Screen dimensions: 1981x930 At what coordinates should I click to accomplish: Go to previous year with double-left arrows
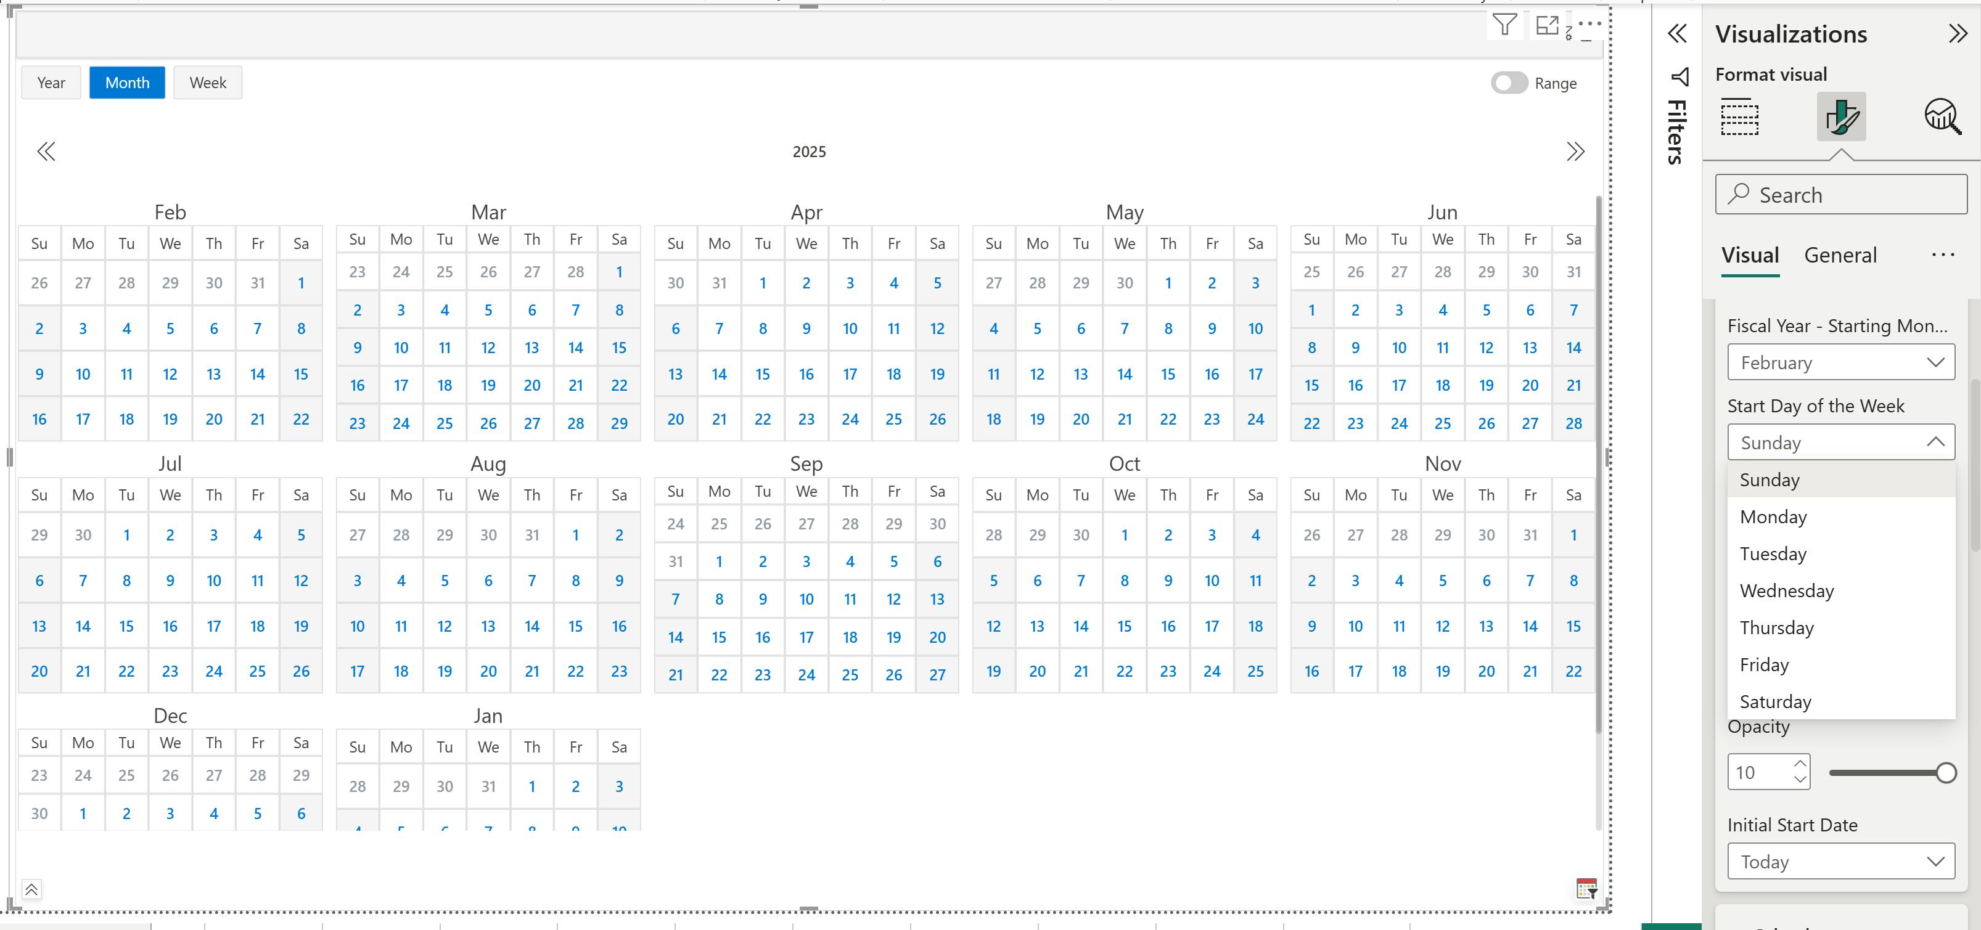click(x=46, y=152)
